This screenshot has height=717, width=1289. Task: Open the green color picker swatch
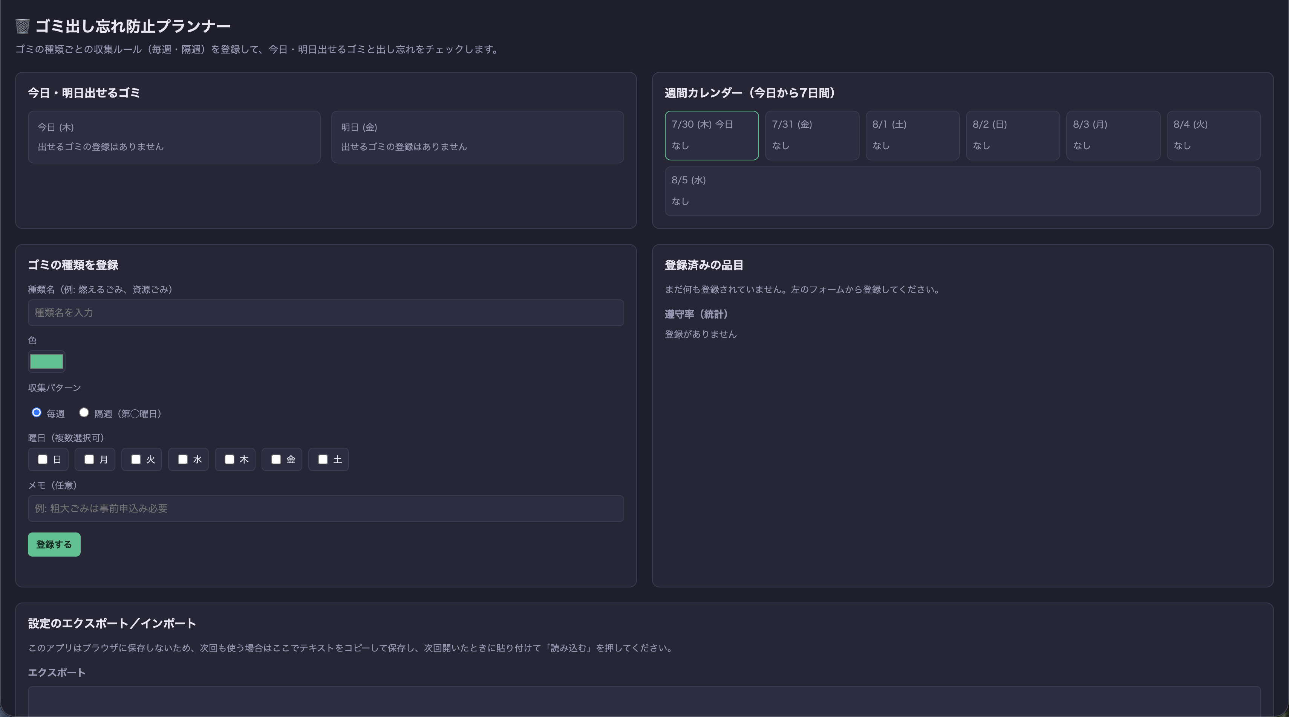click(x=46, y=361)
